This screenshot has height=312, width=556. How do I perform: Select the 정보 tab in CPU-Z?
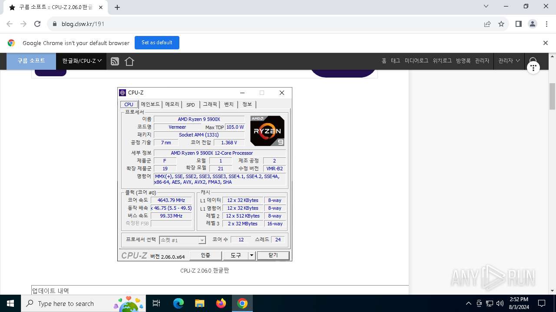[x=247, y=104]
